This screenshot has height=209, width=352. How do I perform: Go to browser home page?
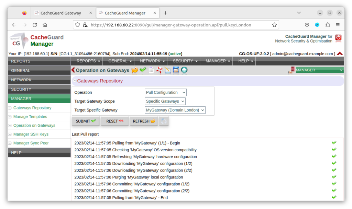pos(45,25)
